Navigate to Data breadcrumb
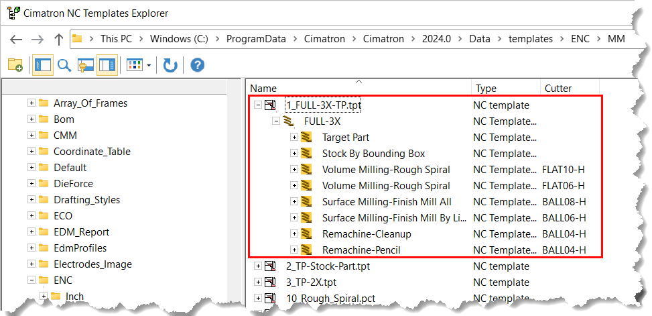The image size is (652, 316). coord(480,39)
